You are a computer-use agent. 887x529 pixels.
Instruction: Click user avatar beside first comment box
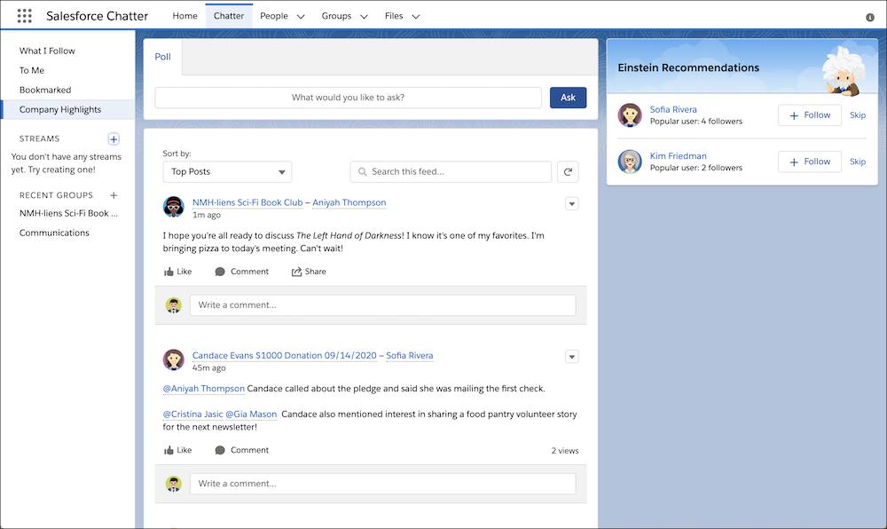point(174,305)
